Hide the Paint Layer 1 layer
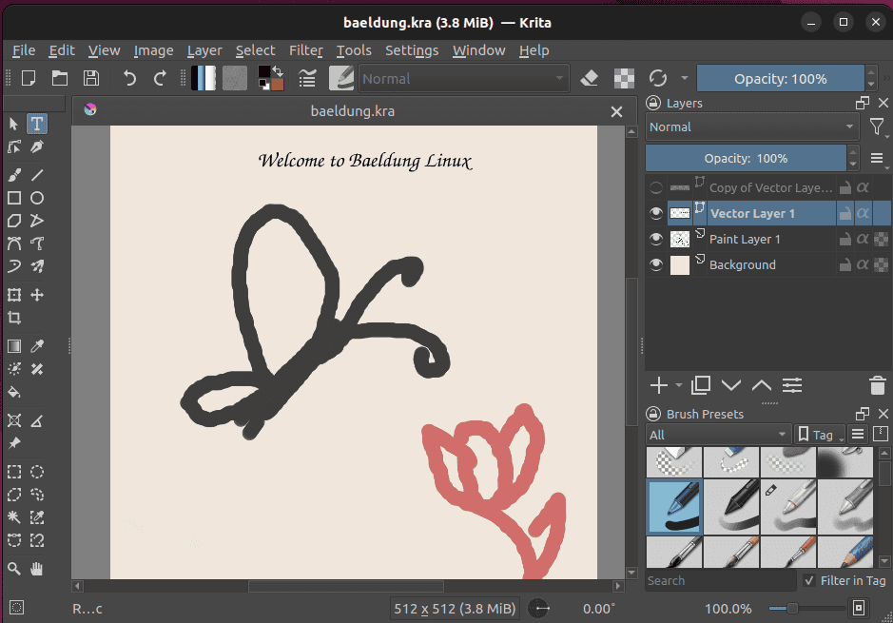The width and height of the screenshot is (893, 623). coord(655,239)
